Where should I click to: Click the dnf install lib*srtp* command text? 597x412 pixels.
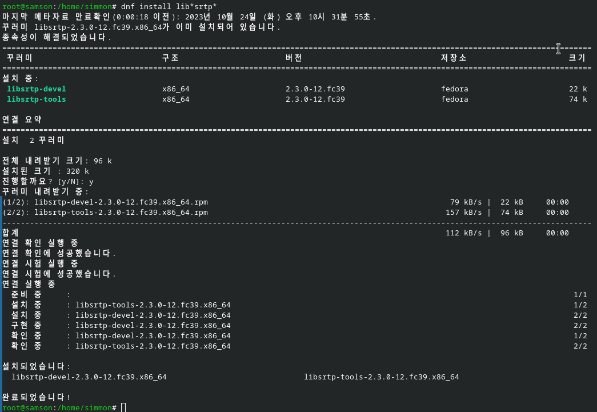[169, 6]
